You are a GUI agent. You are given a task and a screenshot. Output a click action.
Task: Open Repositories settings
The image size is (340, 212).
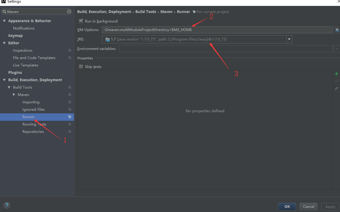[33, 132]
